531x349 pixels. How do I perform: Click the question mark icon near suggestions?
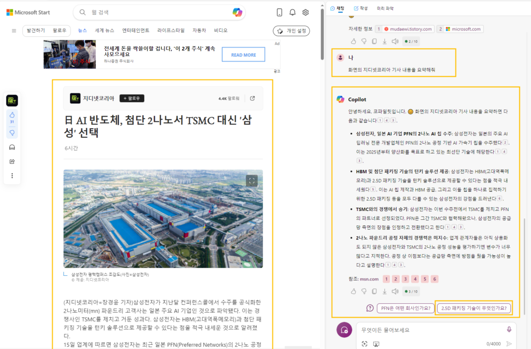370,308
